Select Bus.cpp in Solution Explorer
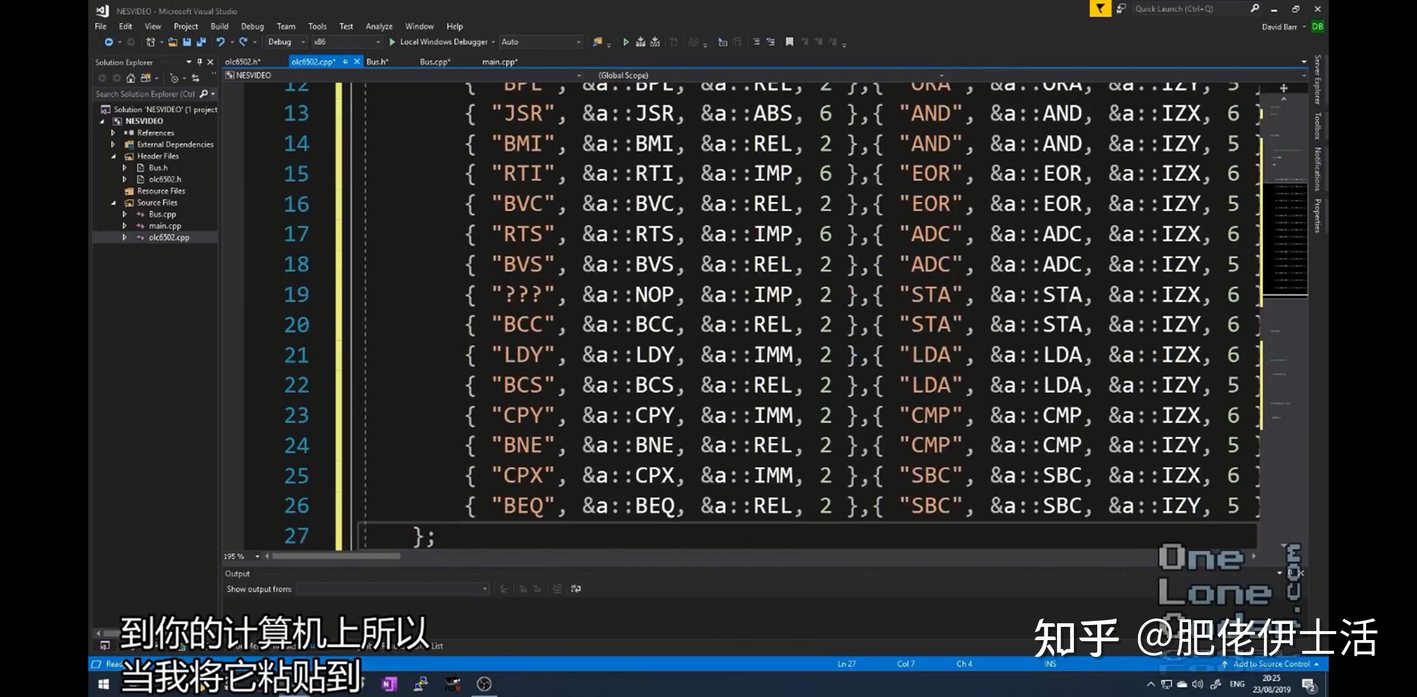The width and height of the screenshot is (1417, 697). coord(163,215)
